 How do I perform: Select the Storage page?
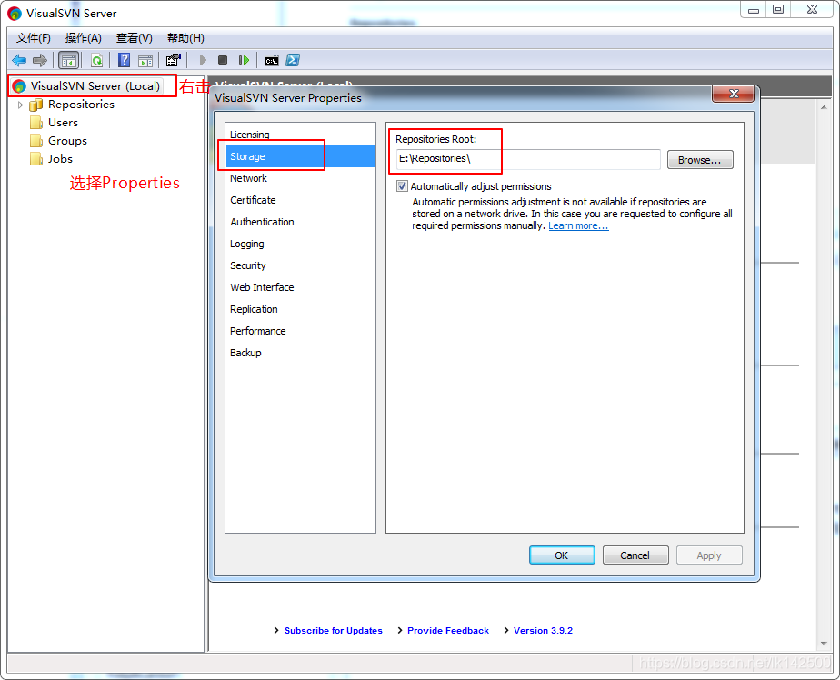299,156
